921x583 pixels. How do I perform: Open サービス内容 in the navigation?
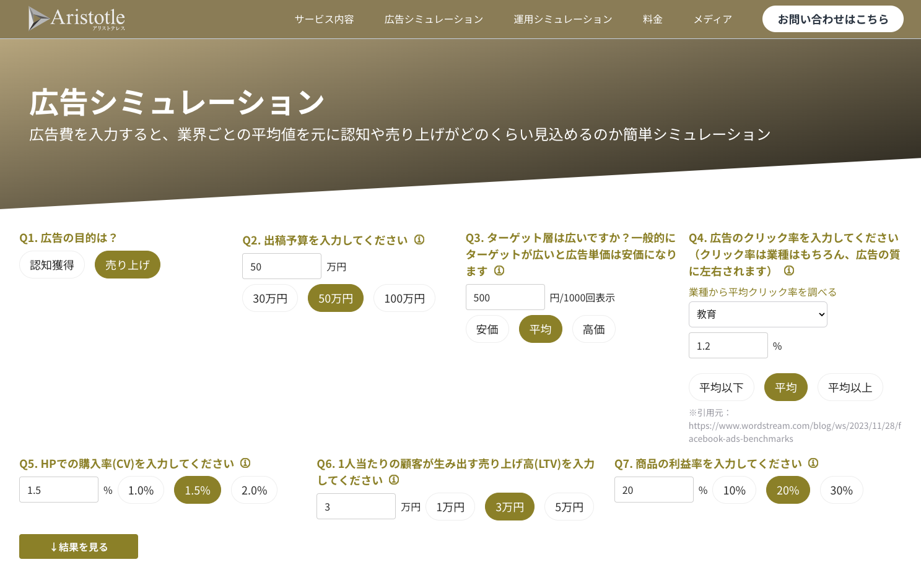pyautogui.click(x=325, y=19)
